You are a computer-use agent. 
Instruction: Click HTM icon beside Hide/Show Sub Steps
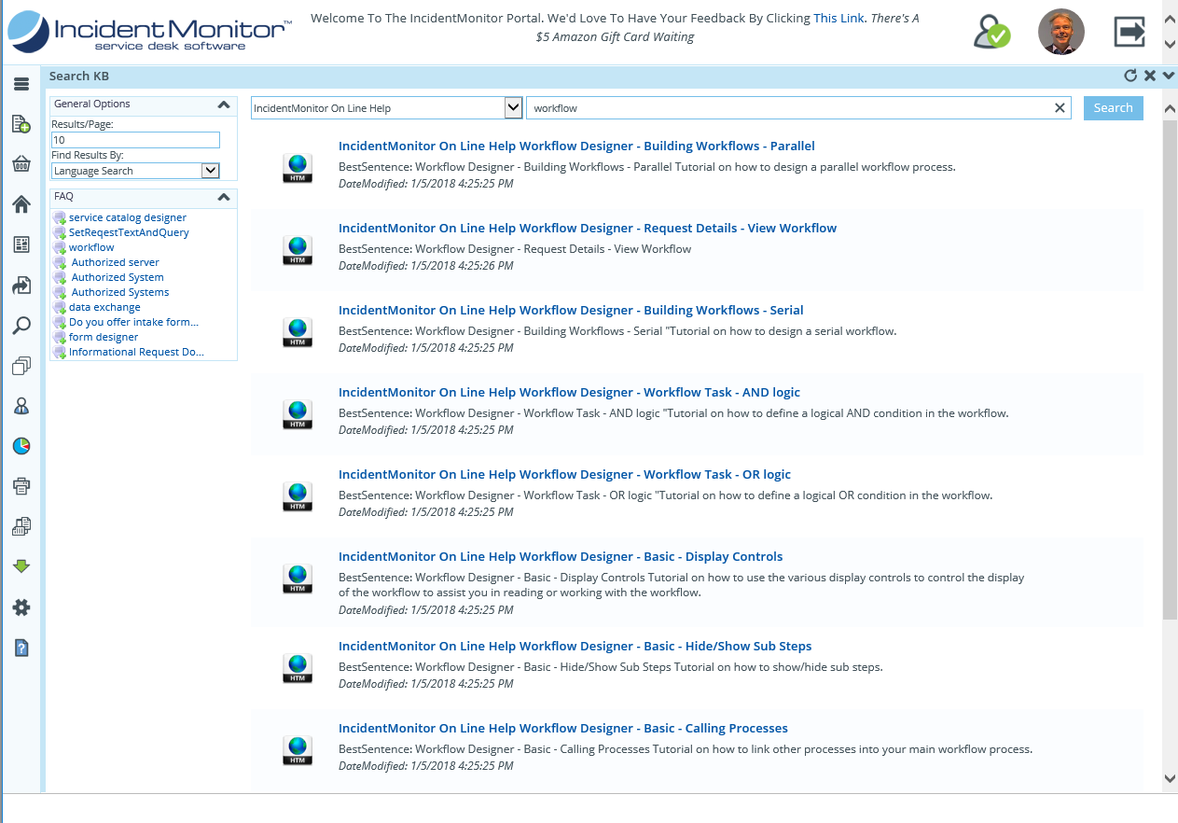click(298, 668)
